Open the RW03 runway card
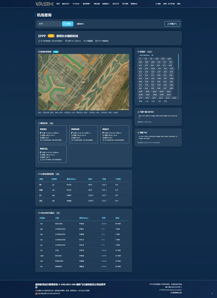The width and height of the screenshot is (217, 298). tap(52, 134)
